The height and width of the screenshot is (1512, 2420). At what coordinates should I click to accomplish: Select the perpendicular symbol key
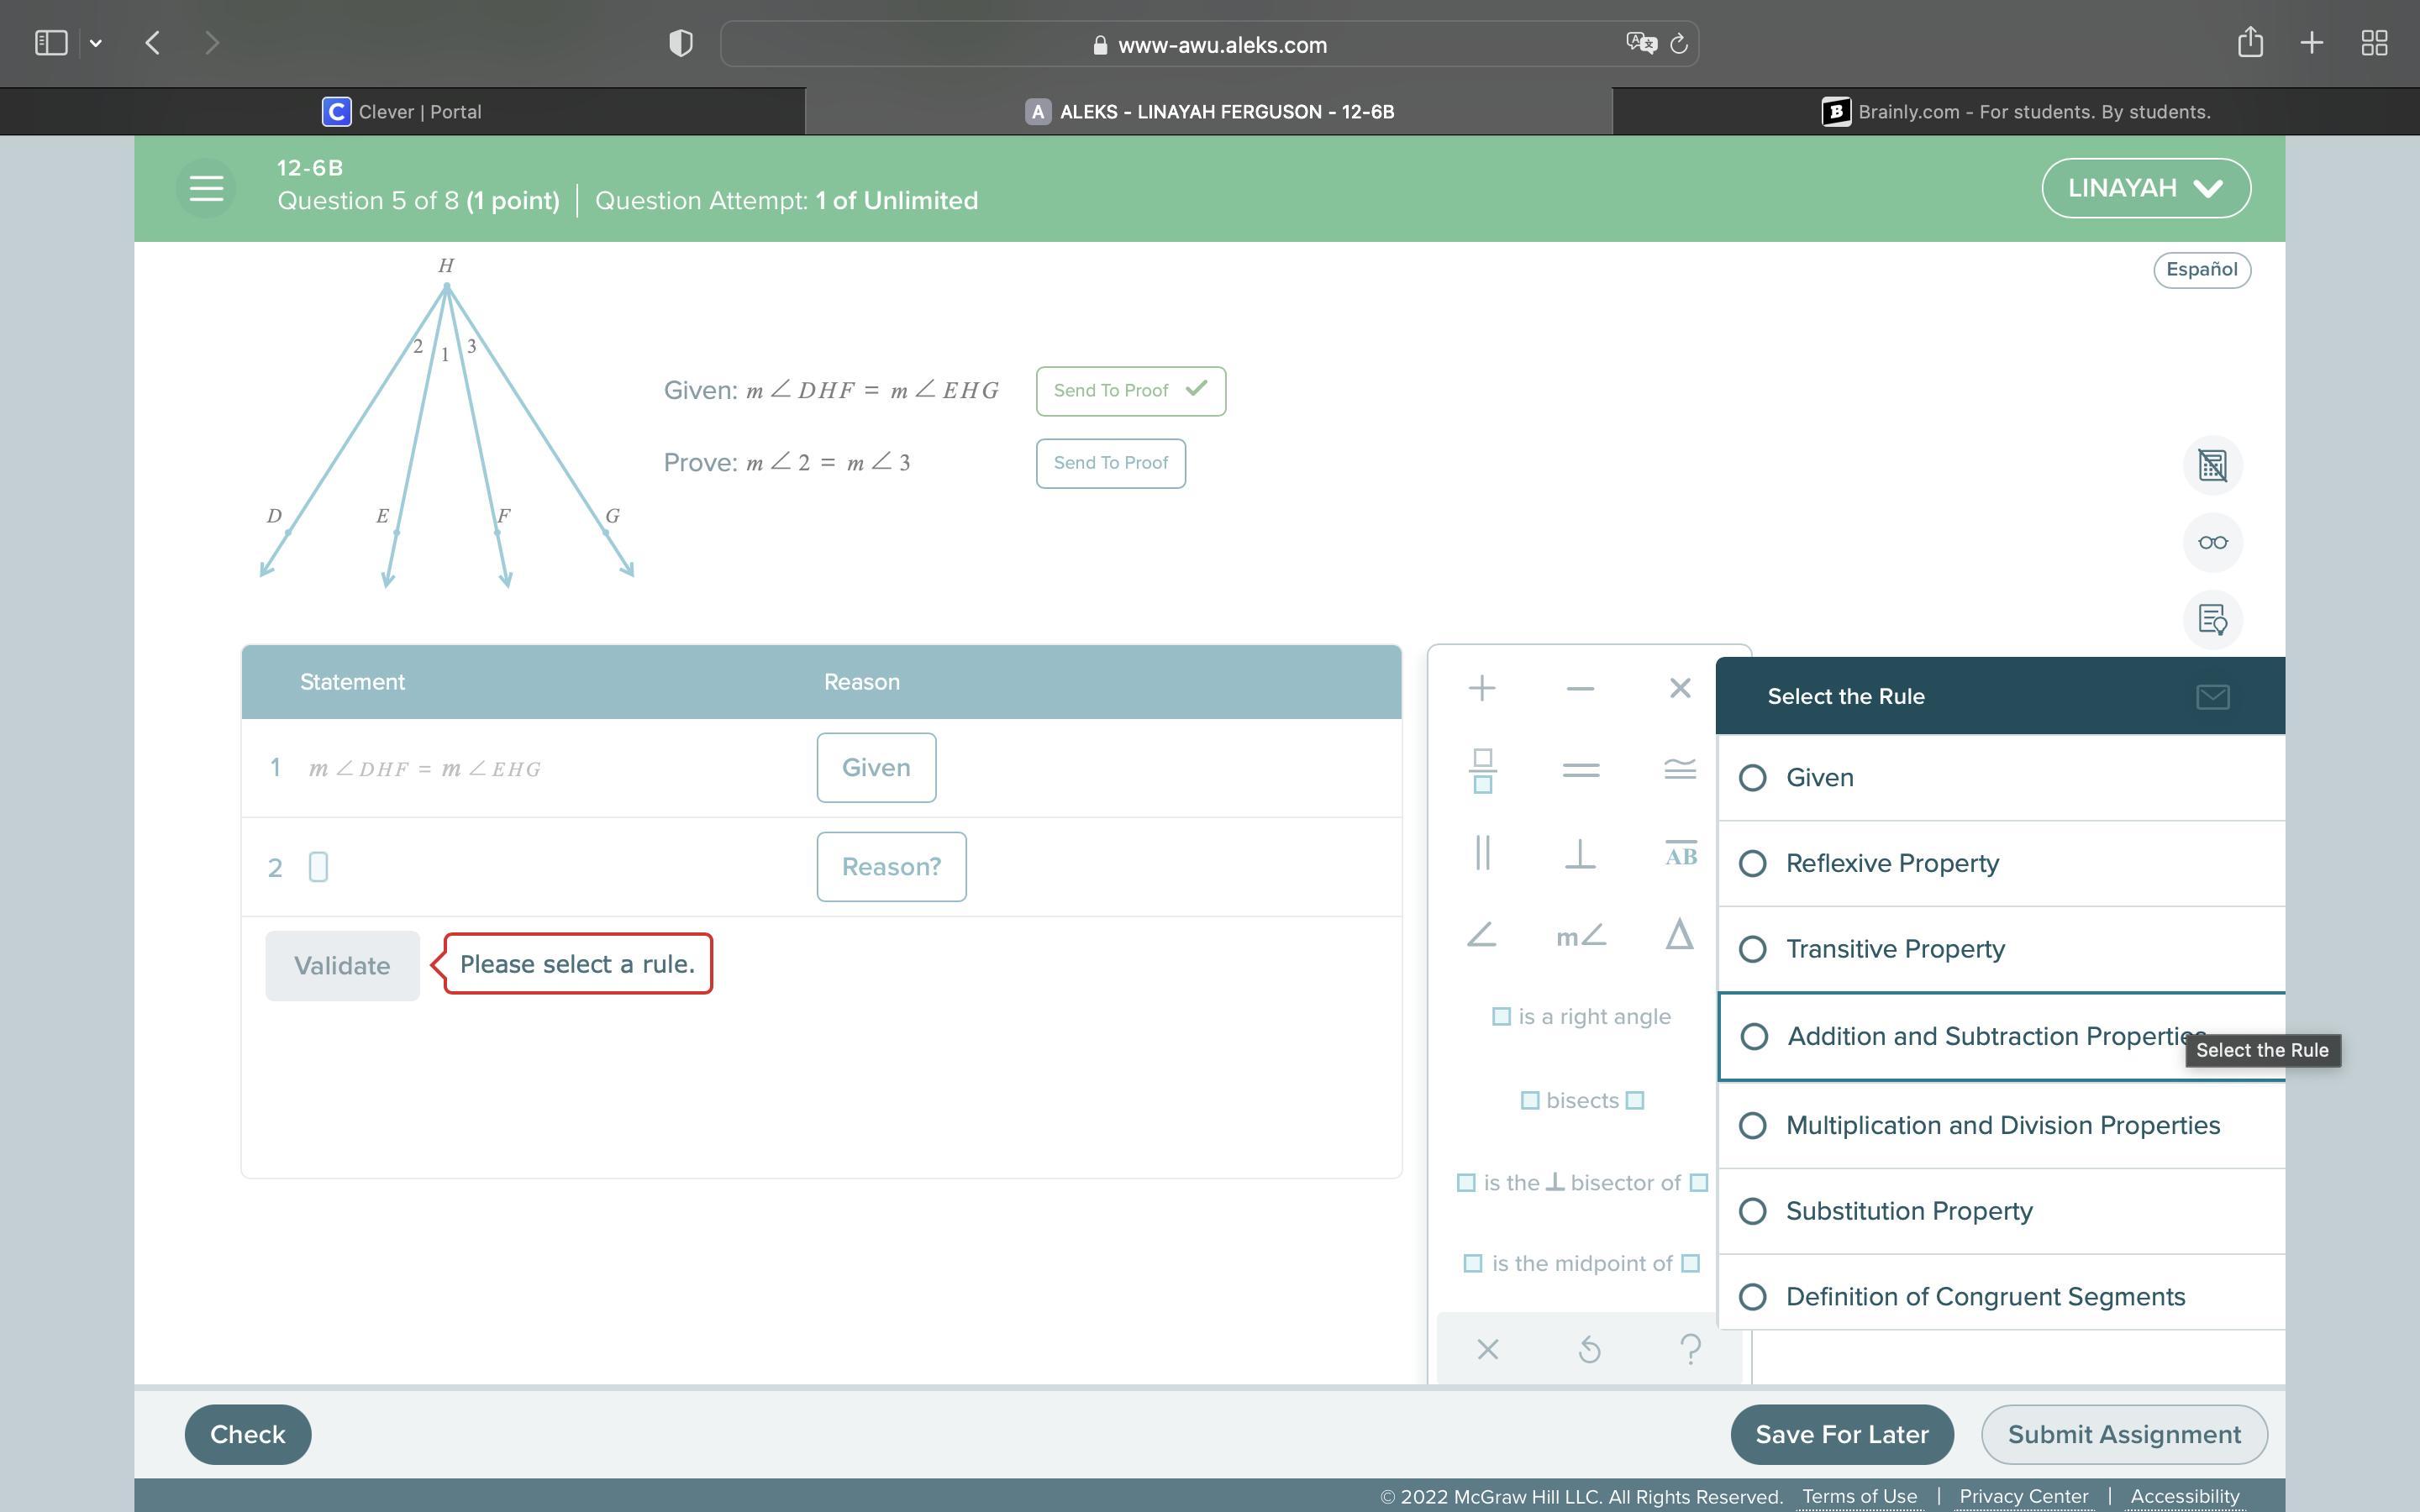click(x=1580, y=854)
